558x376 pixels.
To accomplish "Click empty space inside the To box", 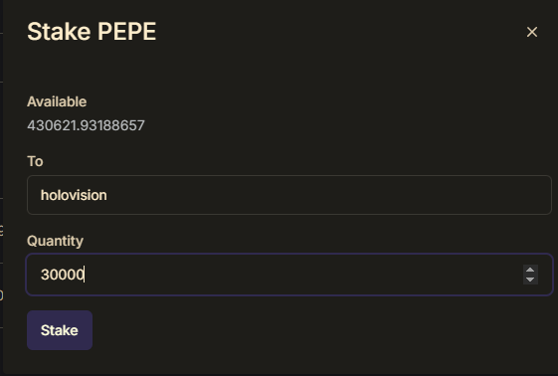I will coord(320,195).
